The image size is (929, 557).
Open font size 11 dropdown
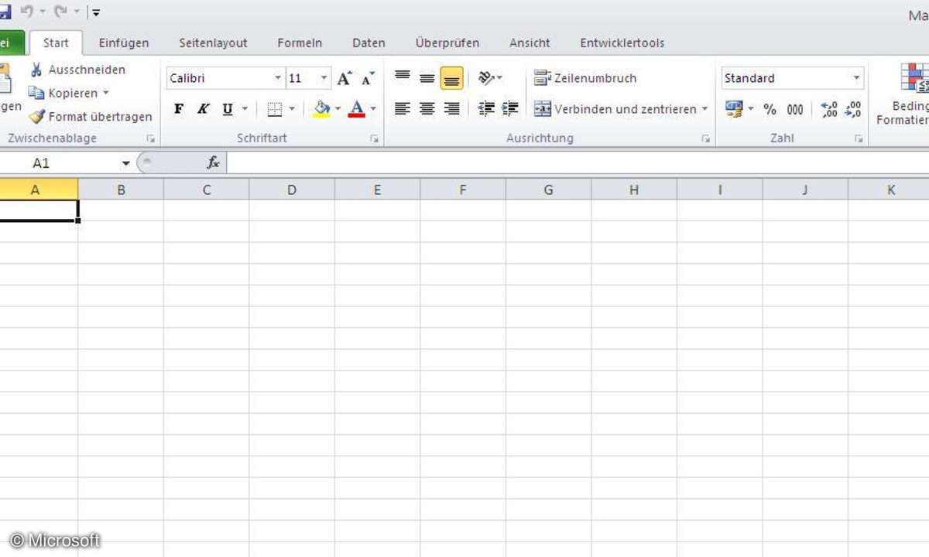point(324,78)
